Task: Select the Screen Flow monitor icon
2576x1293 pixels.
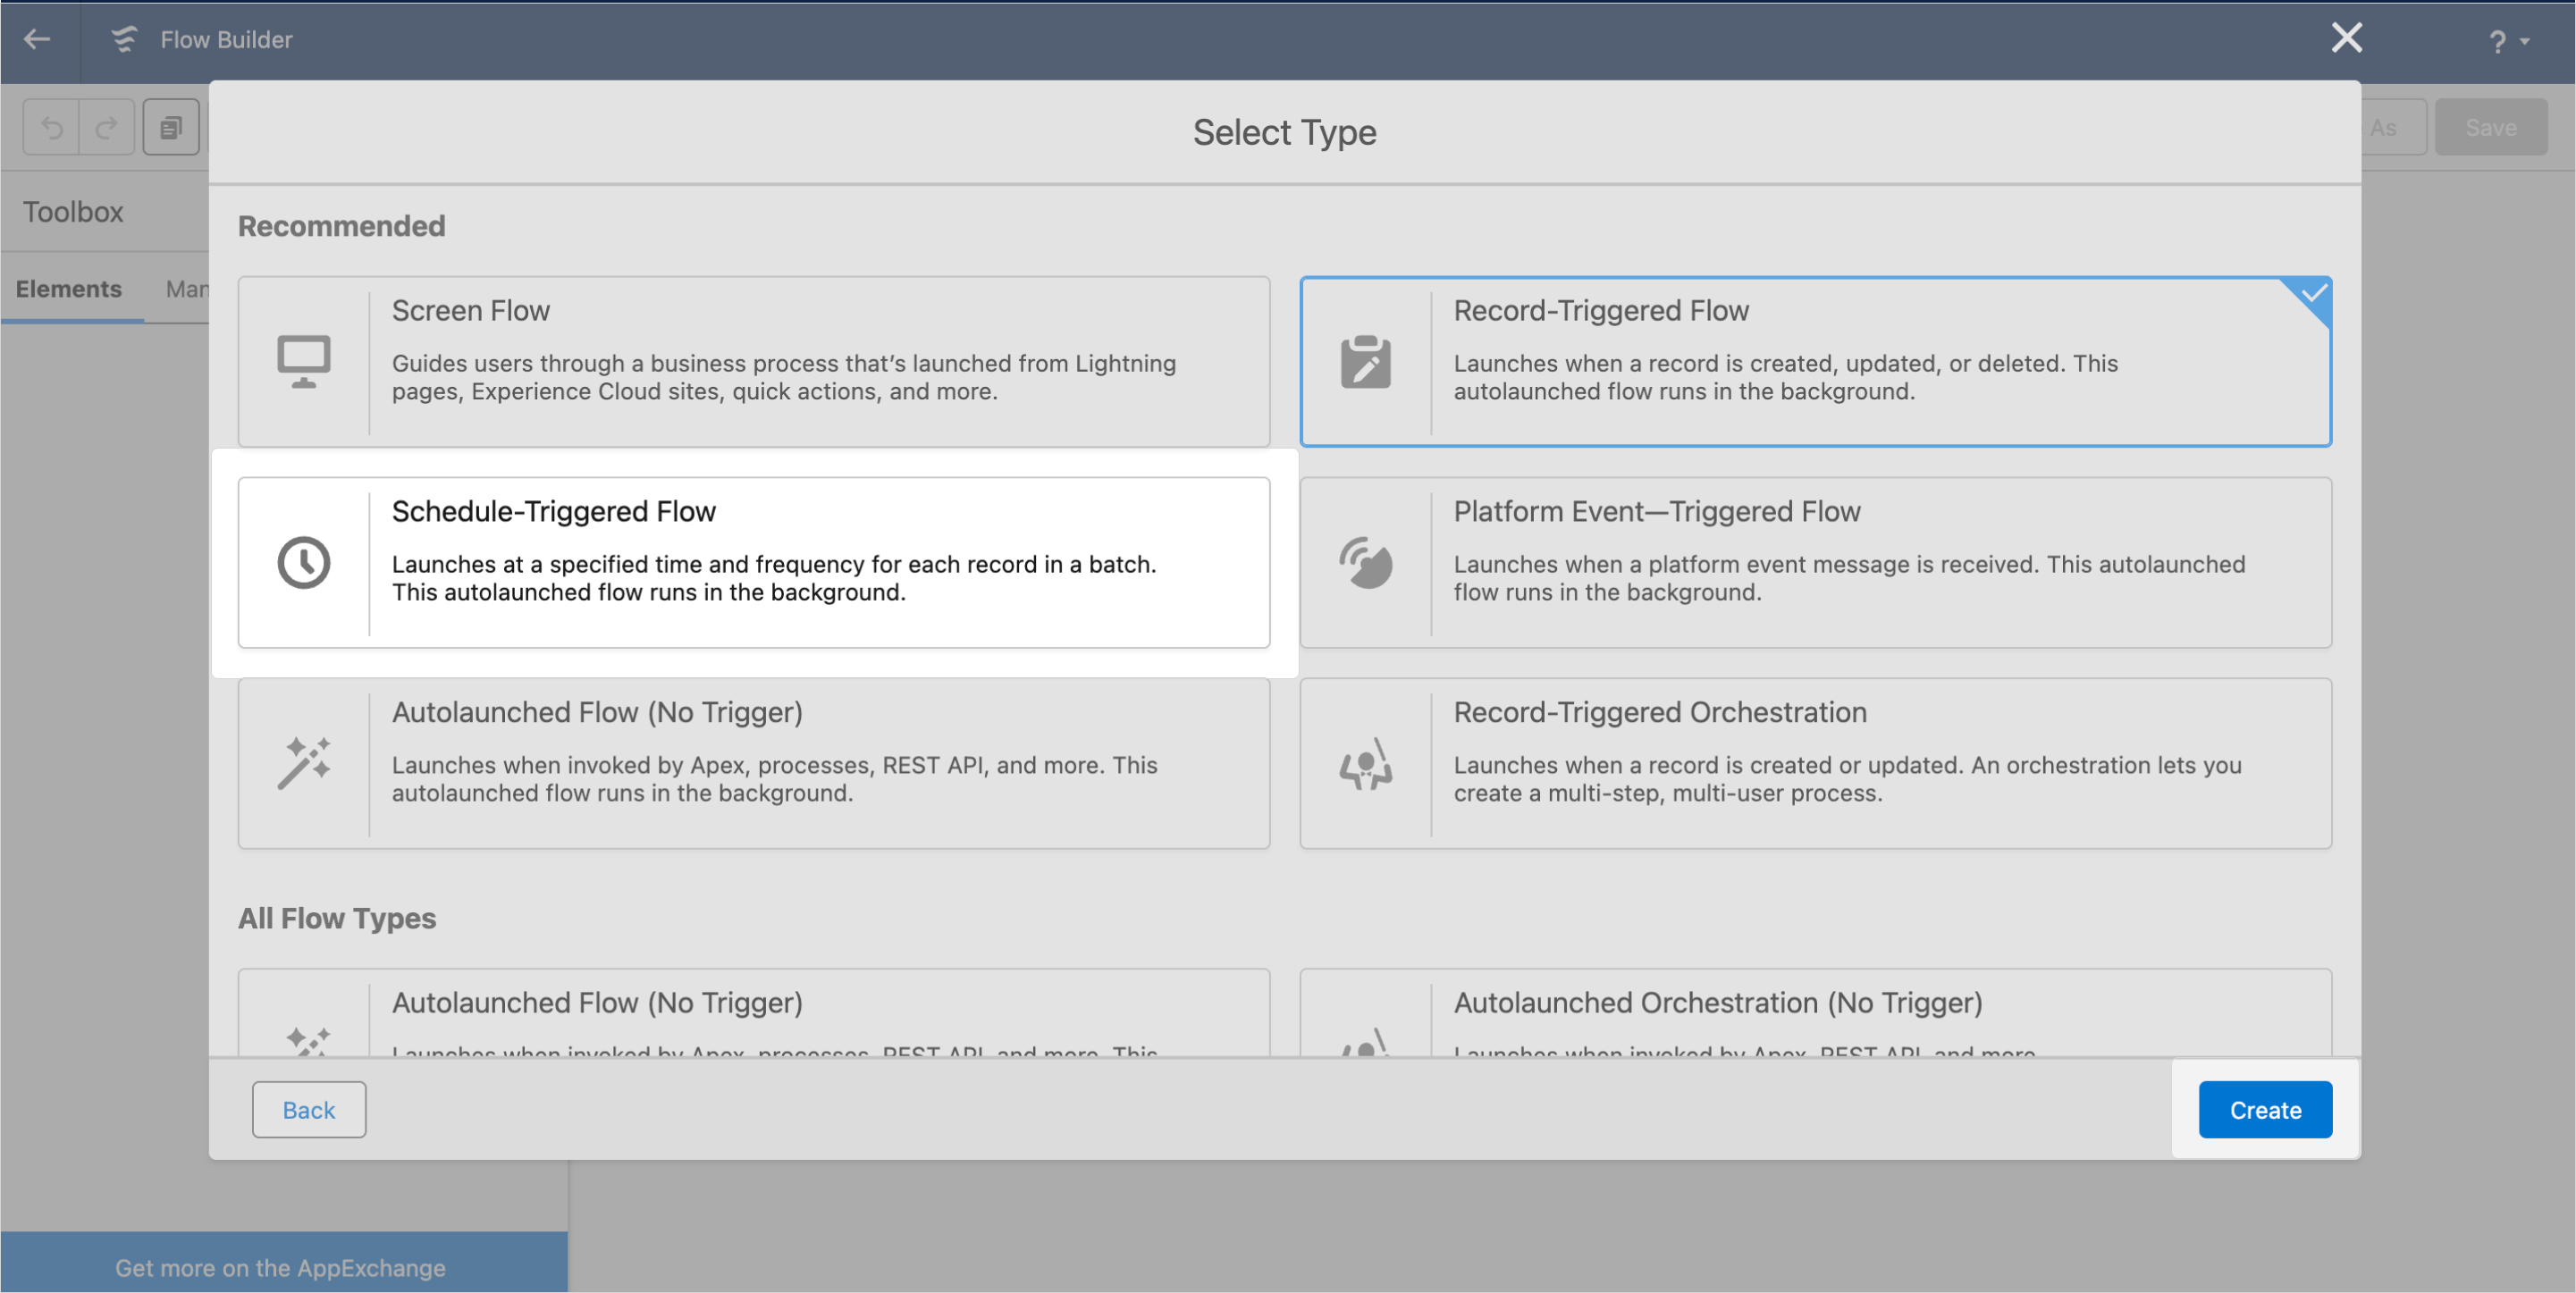Action: (x=304, y=362)
